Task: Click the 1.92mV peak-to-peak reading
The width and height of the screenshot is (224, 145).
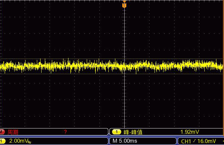Action: pyautogui.click(x=189, y=132)
